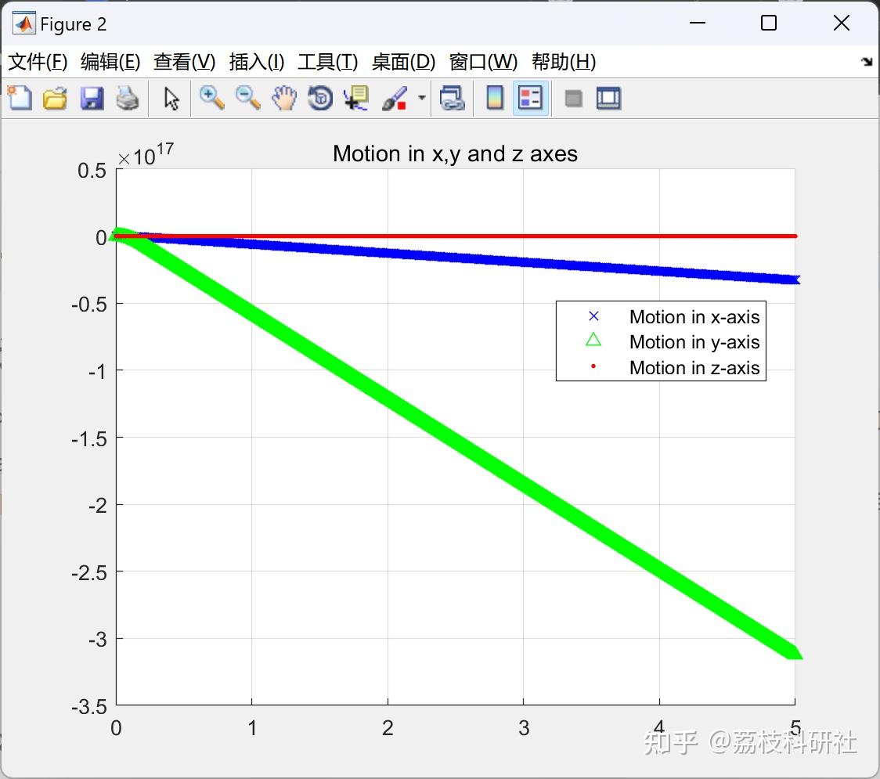
Task: Open the 文件 menu
Action: [37, 62]
